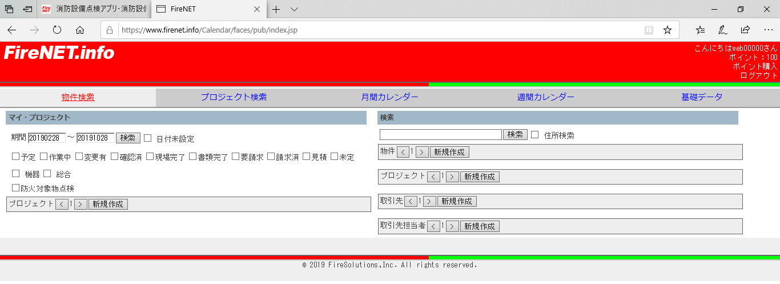Open reading view book icon
The image size is (780, 284).
tap(649, 30)
